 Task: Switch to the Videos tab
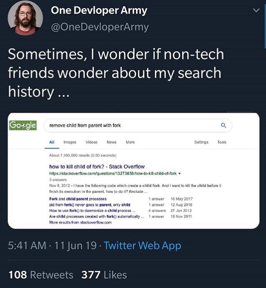coord(92,142)
